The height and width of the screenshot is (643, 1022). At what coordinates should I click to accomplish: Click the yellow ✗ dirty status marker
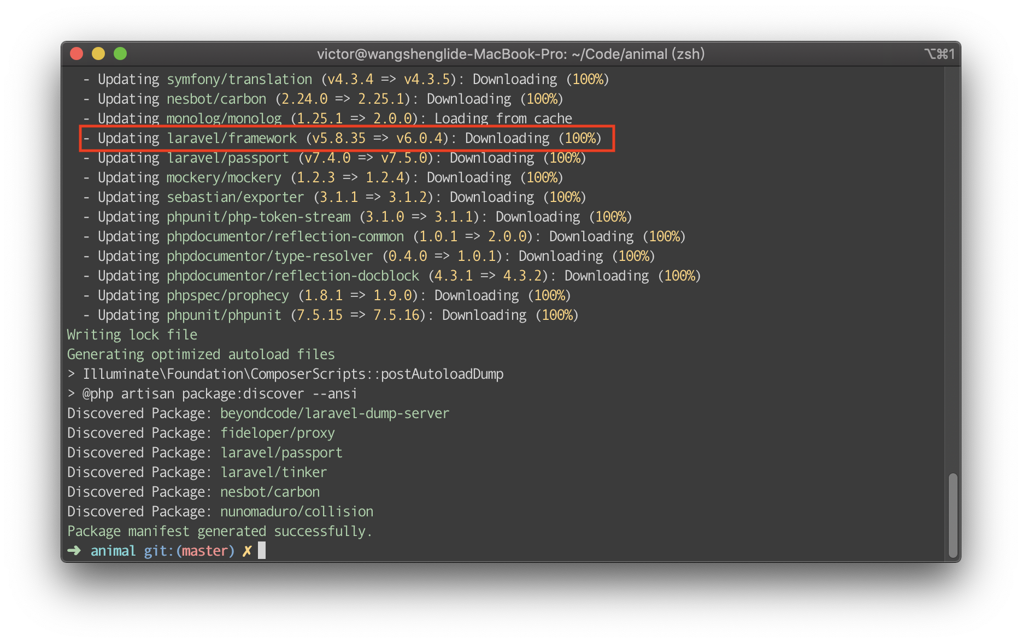[x=247, y=551]
